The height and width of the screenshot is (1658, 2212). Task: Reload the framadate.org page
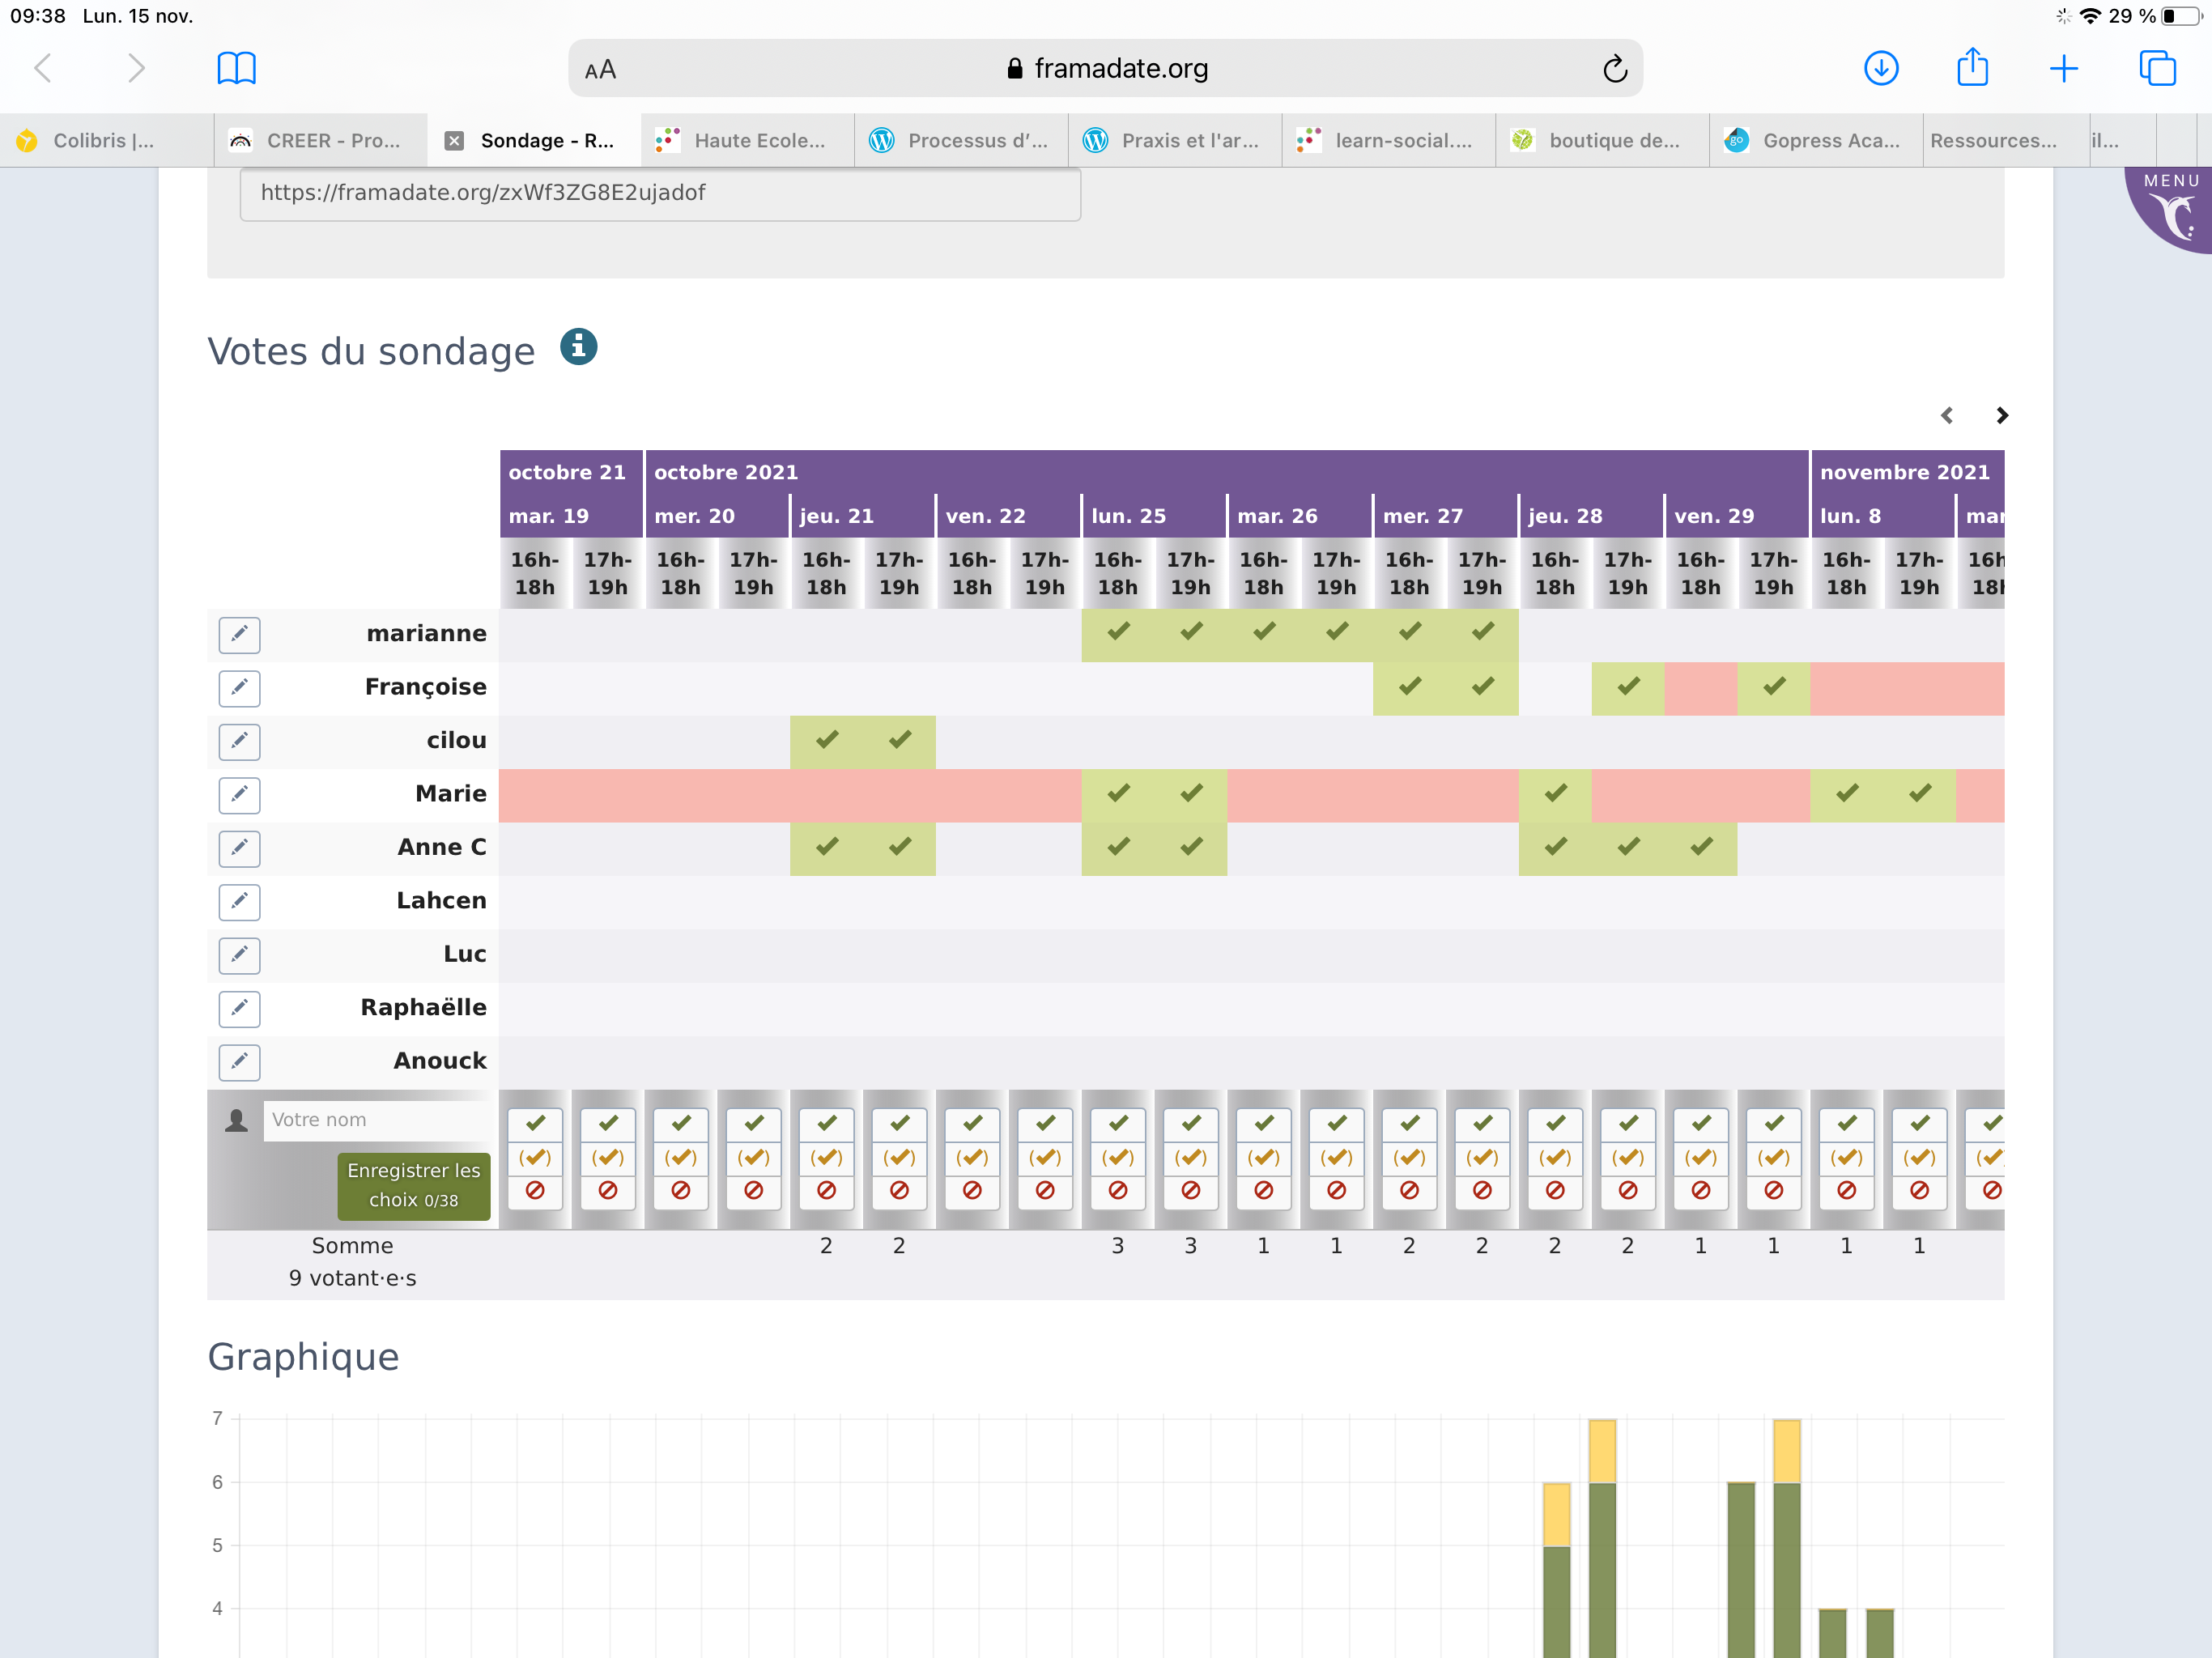tap(1614, 69)
